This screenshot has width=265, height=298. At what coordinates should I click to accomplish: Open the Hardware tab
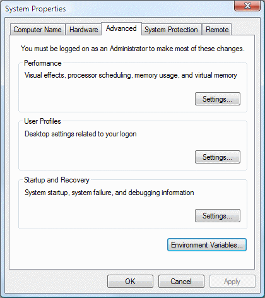(83, 30)
